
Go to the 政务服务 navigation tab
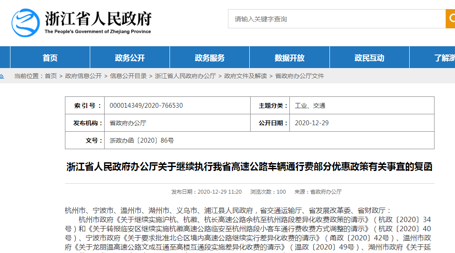point(210,58)
